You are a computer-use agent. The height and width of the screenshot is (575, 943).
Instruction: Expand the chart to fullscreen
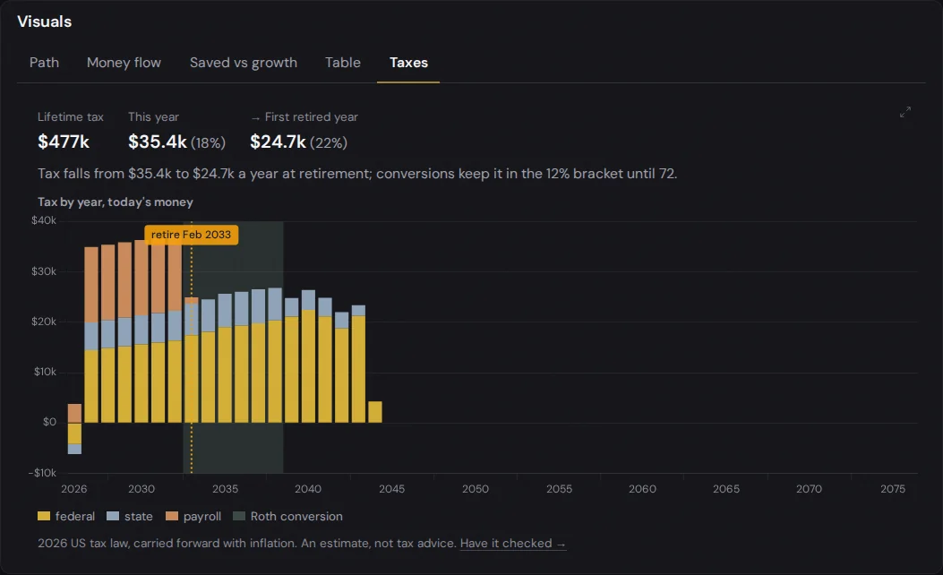(905, 112)
